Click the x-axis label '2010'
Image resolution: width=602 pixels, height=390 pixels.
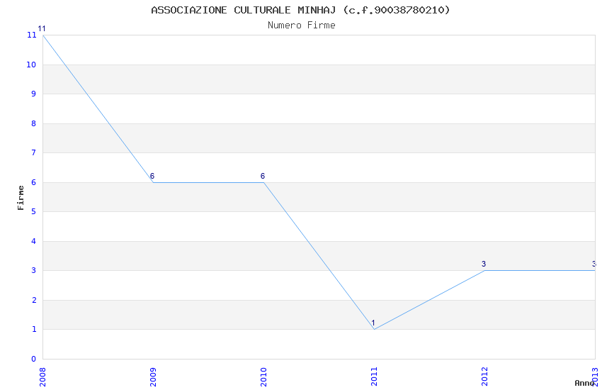(x=263, y=377)
